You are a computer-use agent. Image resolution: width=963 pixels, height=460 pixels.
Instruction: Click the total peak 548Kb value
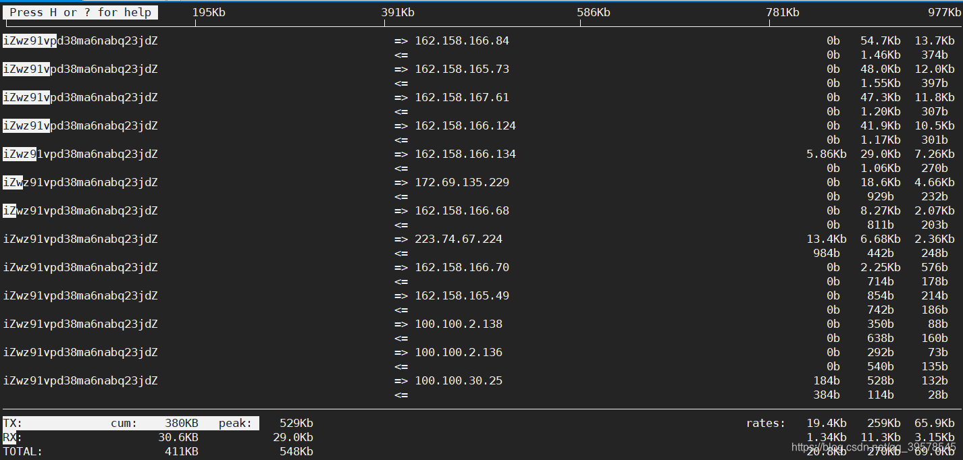[296, 452]
